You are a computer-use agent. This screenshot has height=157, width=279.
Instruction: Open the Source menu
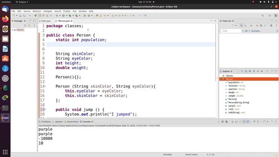(27, 11)
